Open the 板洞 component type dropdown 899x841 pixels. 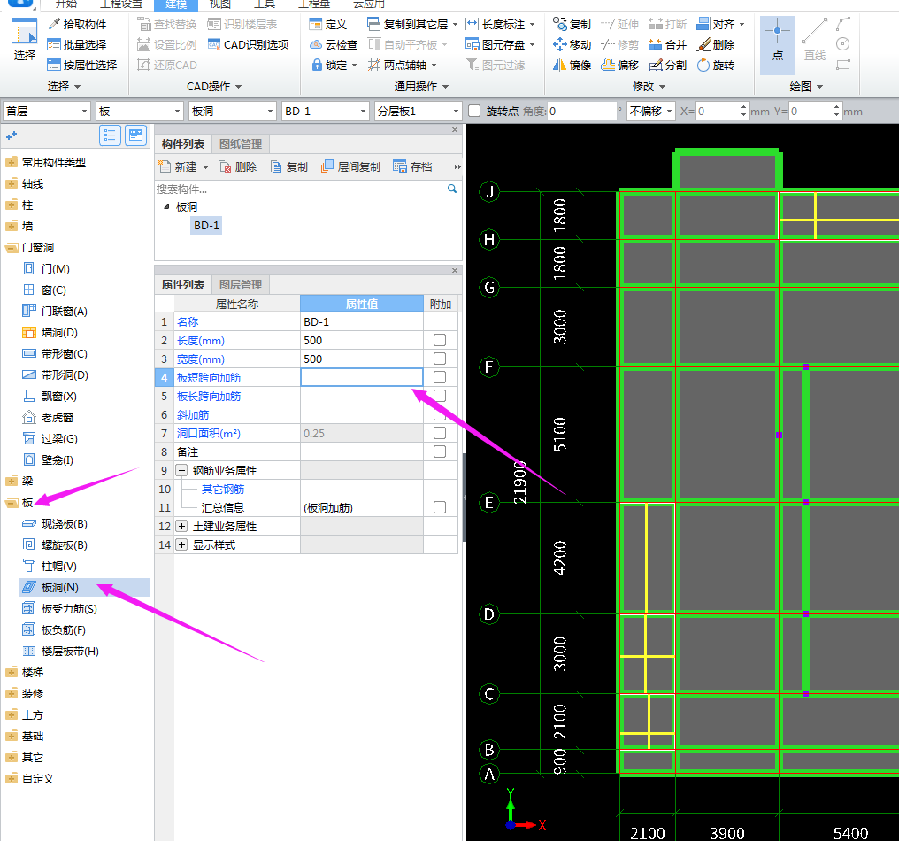click(232, 112)
